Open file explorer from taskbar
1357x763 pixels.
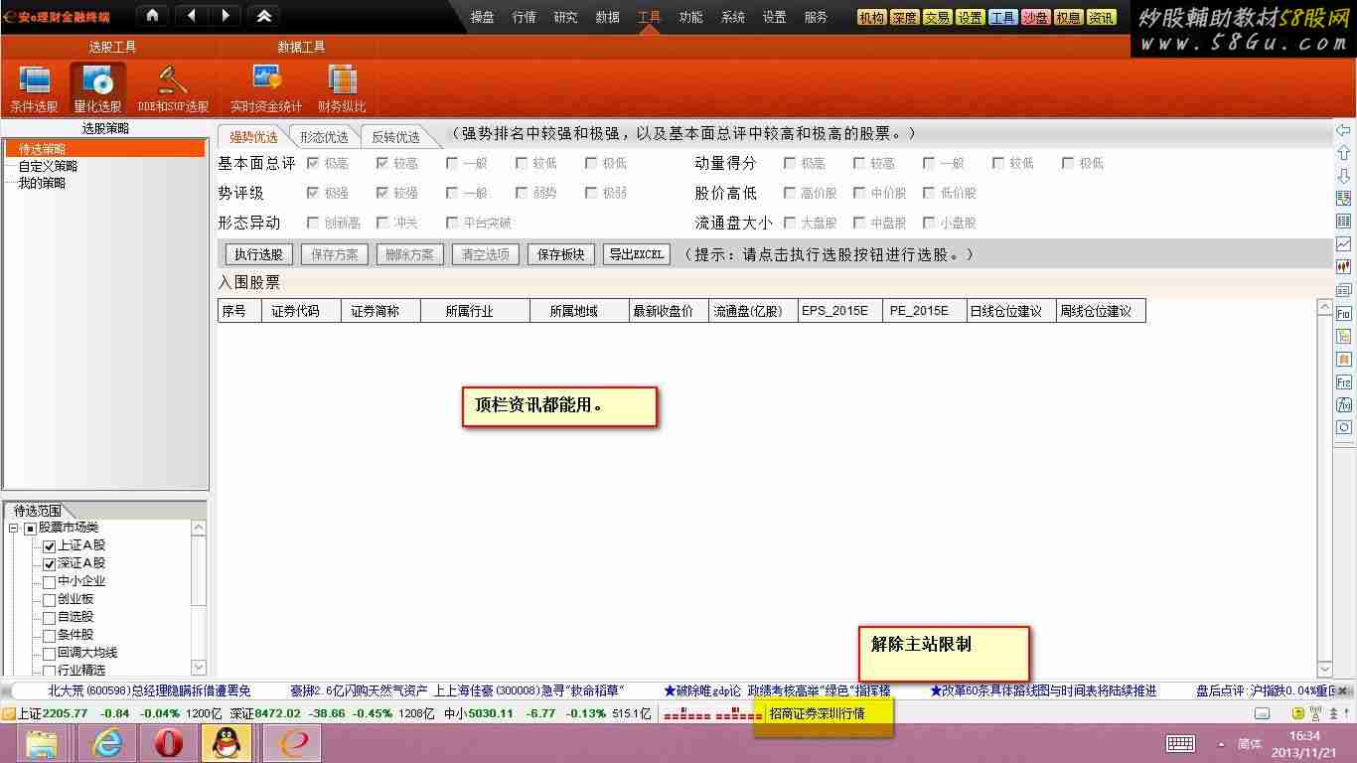coord(42,743)
